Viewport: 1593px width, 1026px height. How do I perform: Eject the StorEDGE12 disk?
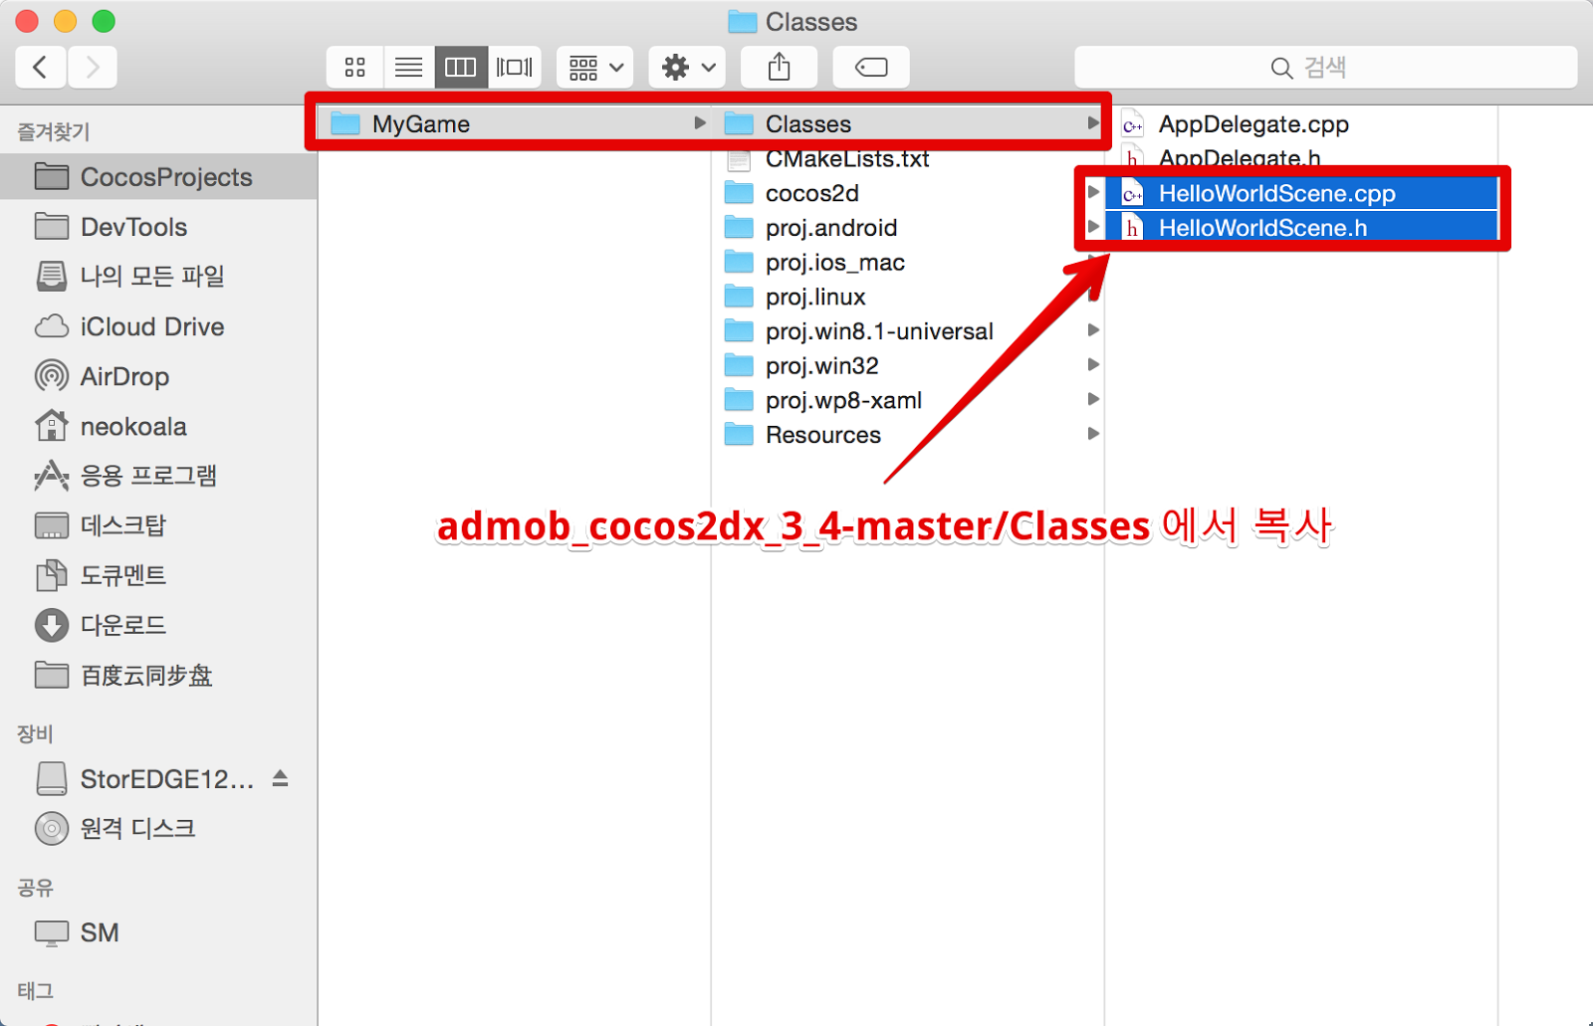pyautogui.click(x=280, y=778)
